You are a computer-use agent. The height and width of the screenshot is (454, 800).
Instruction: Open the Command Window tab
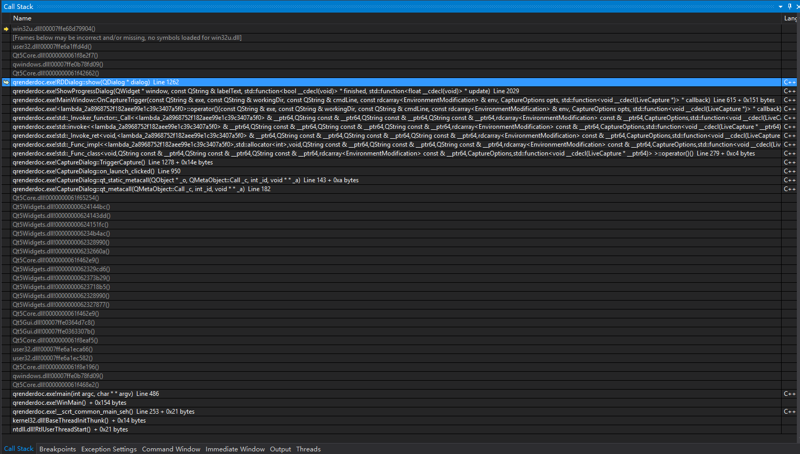[171, 449]
